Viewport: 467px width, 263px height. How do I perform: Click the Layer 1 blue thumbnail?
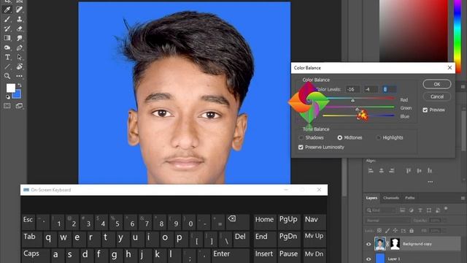[x=380, y=258]
